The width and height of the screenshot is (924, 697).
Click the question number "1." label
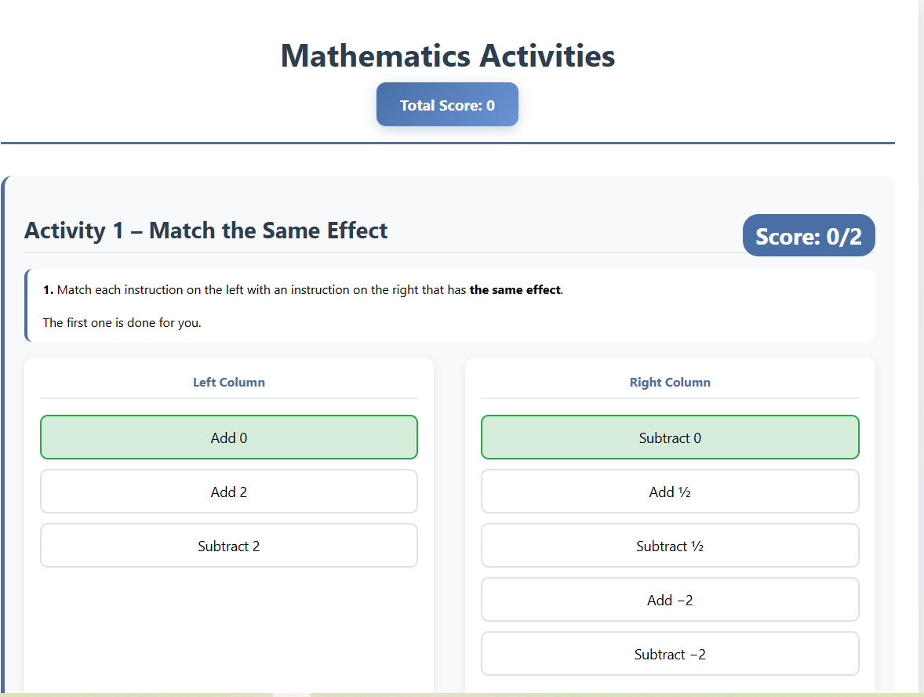point(48,290)
